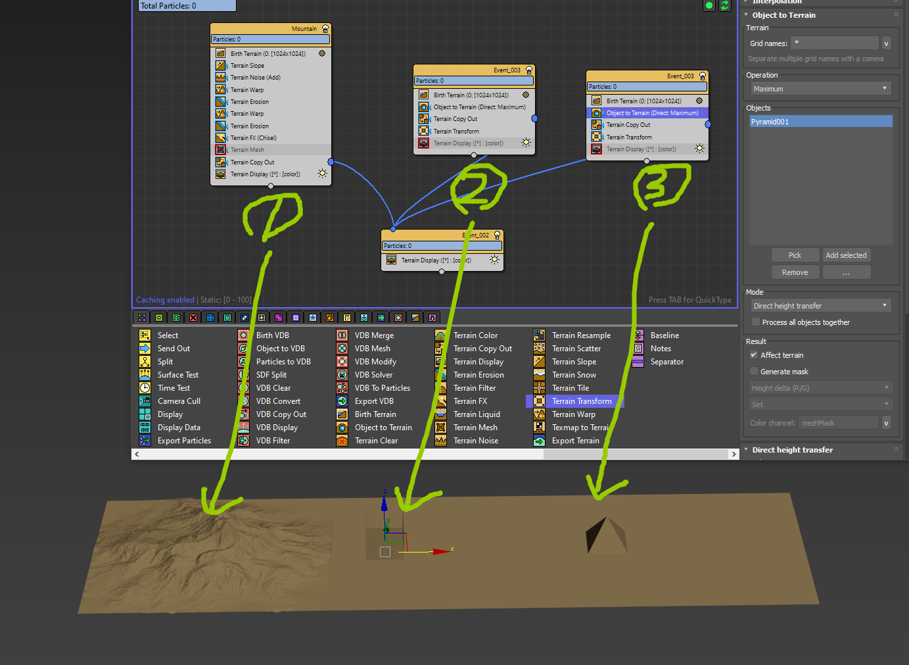Click the Birth Terrain operator icon in depot
The image size is (909, 665).
342,414
